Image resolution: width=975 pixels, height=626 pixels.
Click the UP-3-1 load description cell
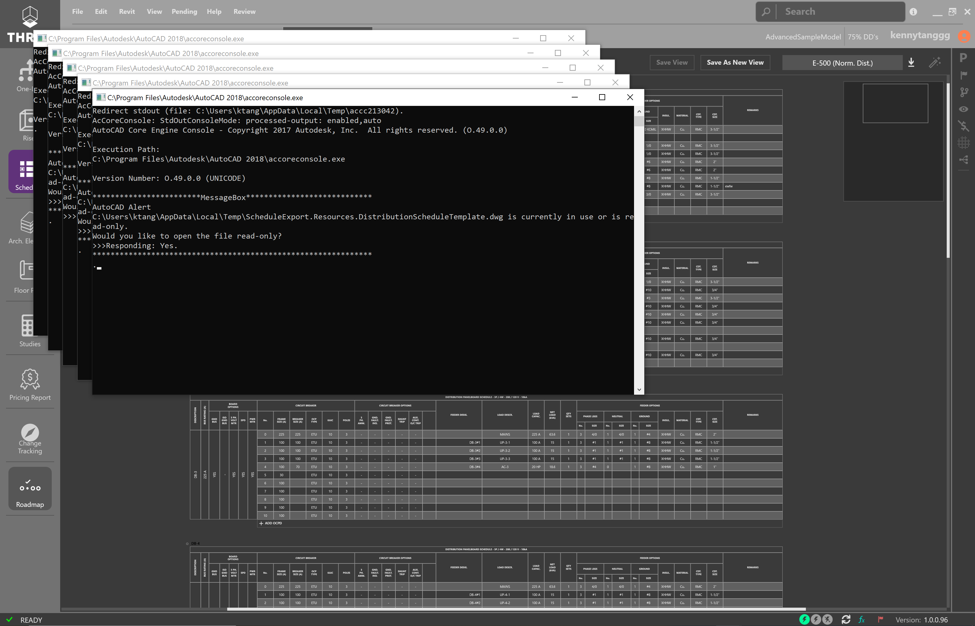pos(505,442)
